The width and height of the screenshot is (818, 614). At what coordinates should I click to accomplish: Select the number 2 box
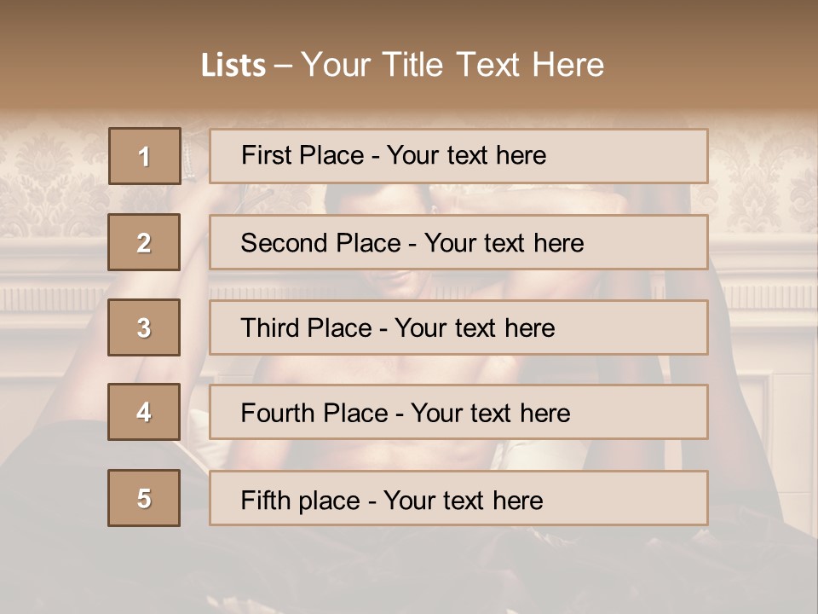(145, 242)
